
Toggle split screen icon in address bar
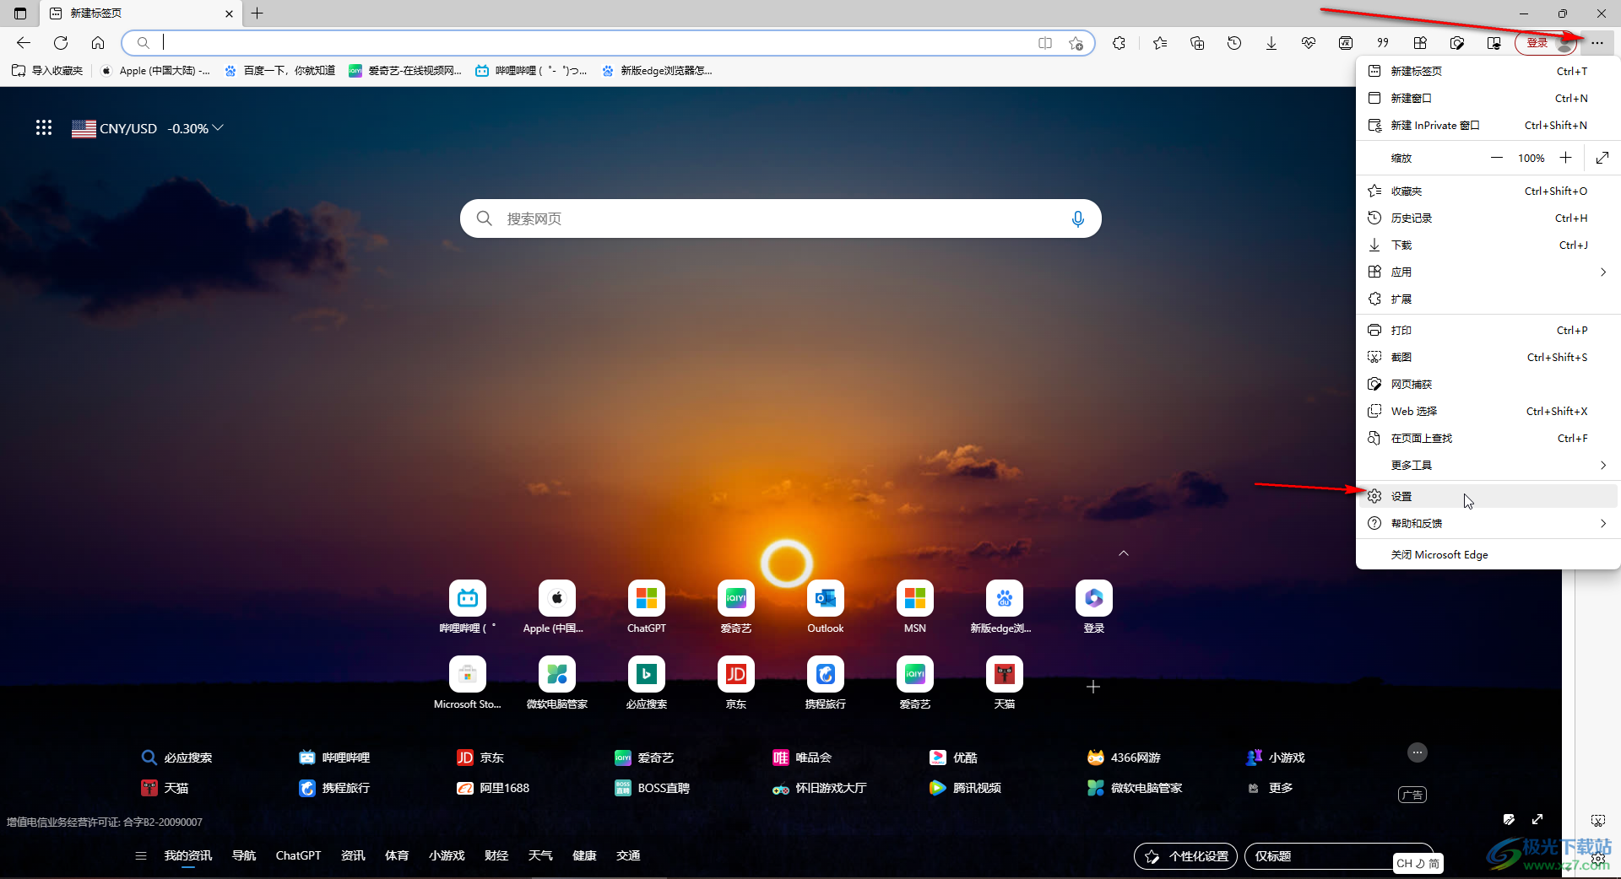click(x=1045, y=43)
